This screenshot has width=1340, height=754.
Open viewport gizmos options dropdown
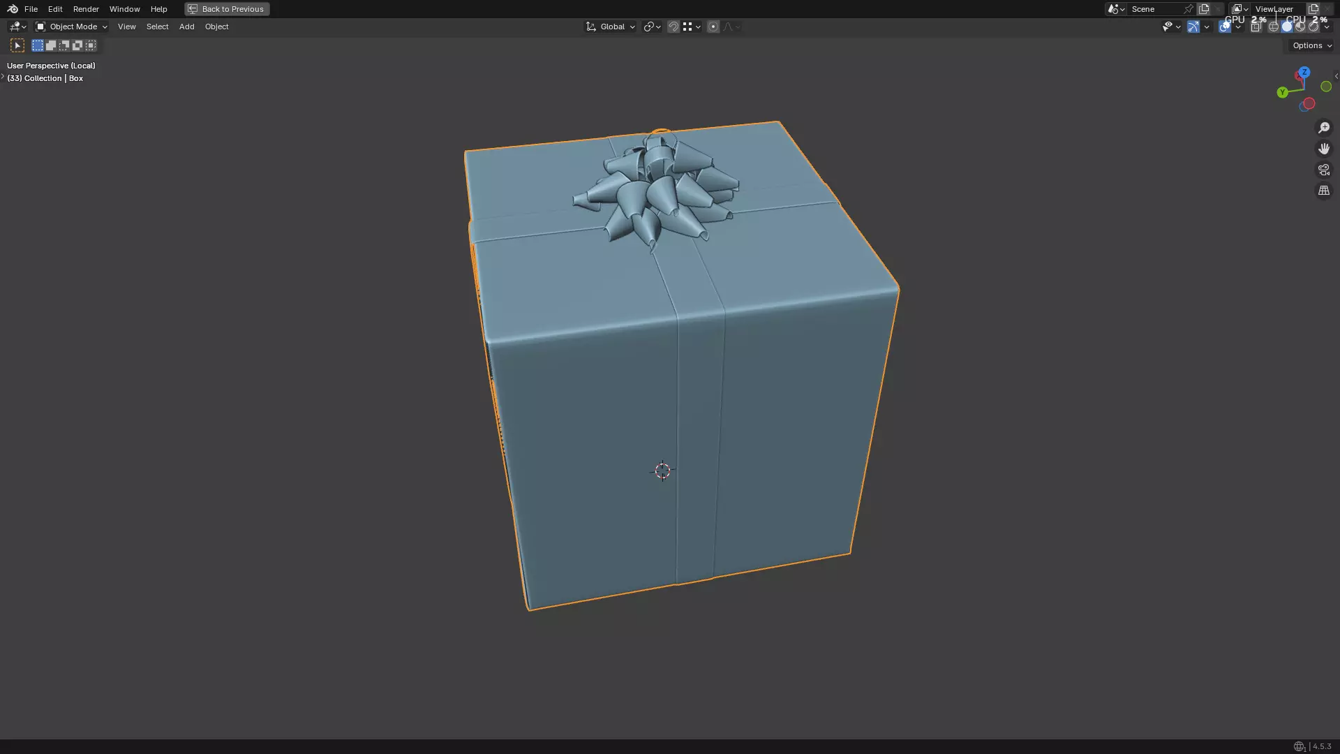(1207, 27)
